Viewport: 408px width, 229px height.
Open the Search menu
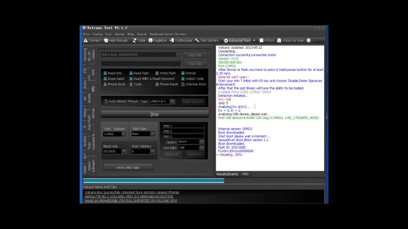142,34
